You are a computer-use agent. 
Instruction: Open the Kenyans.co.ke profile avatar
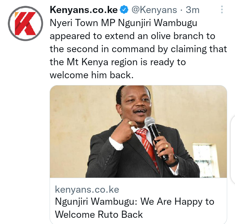25,23
